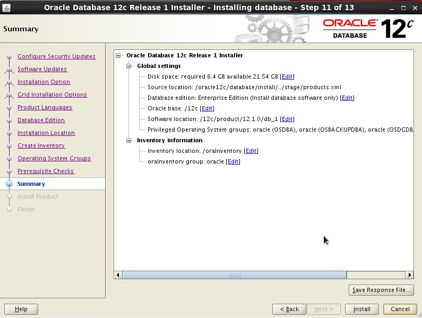Go to Configure Security Updates step

click(56, 56)
